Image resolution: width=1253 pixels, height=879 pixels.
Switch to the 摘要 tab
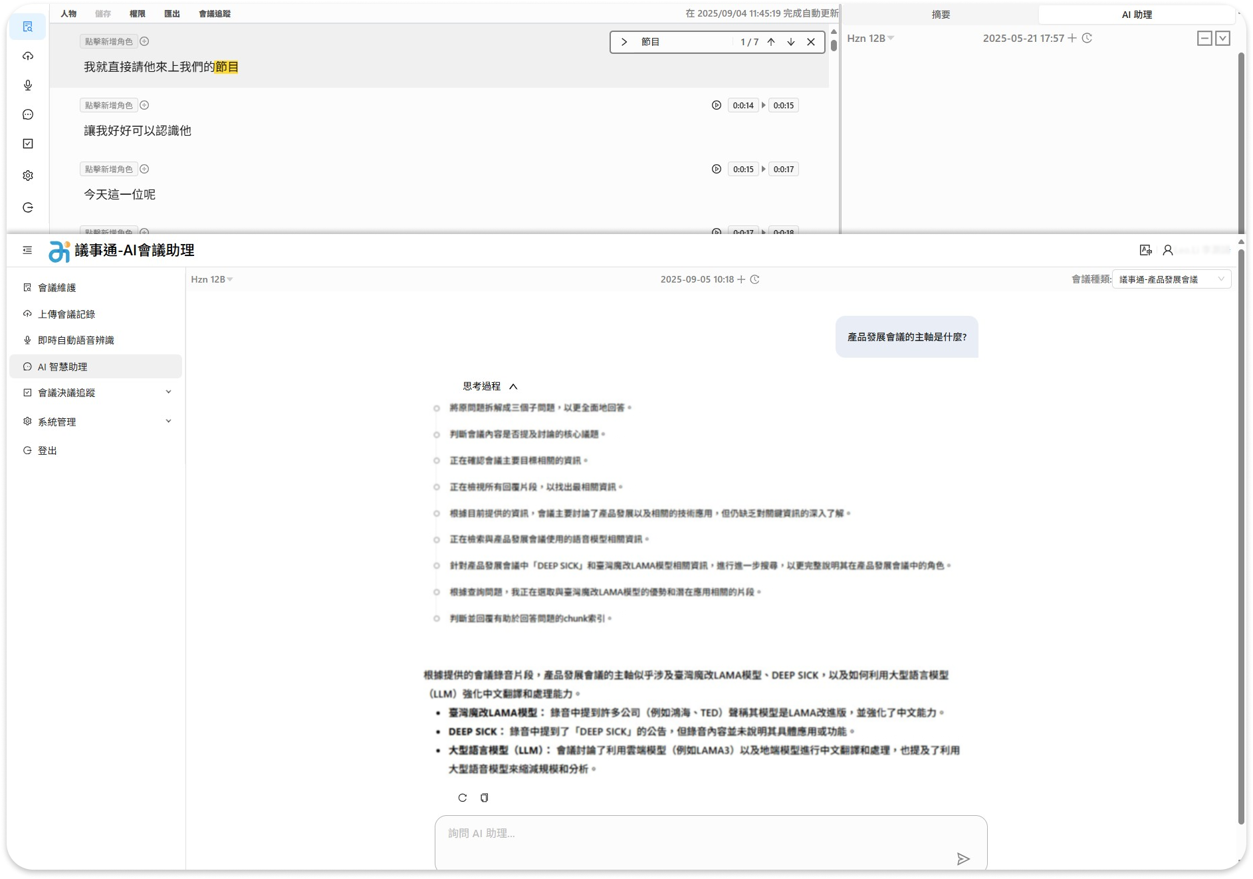coord(941,15)
